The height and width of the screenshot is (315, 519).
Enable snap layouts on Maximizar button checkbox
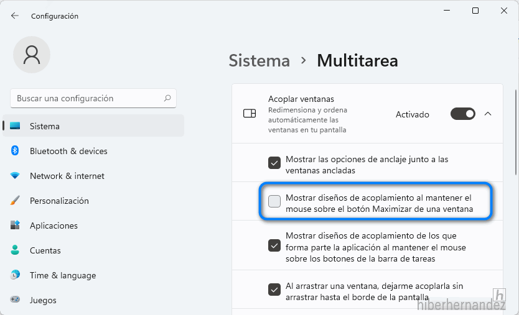[274, 201]
